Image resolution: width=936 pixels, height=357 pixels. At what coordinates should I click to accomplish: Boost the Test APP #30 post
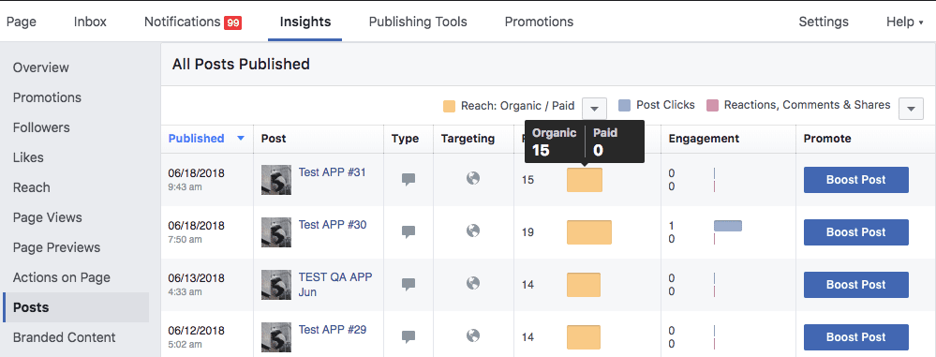pyautogui.click(x=856, y=232)
